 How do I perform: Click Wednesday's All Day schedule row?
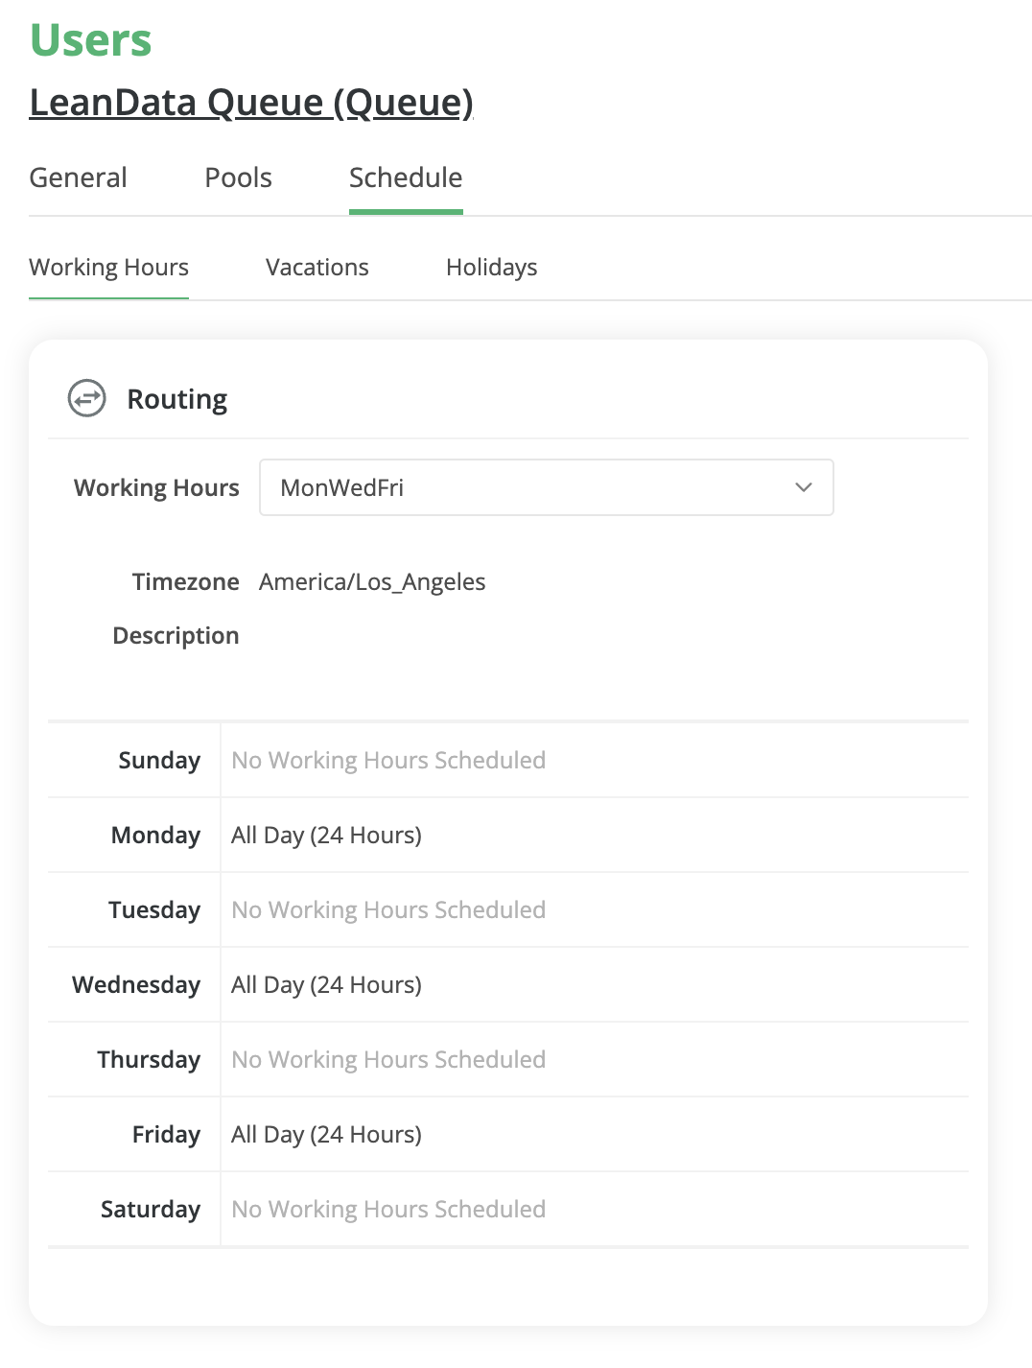tap(326, 984)
